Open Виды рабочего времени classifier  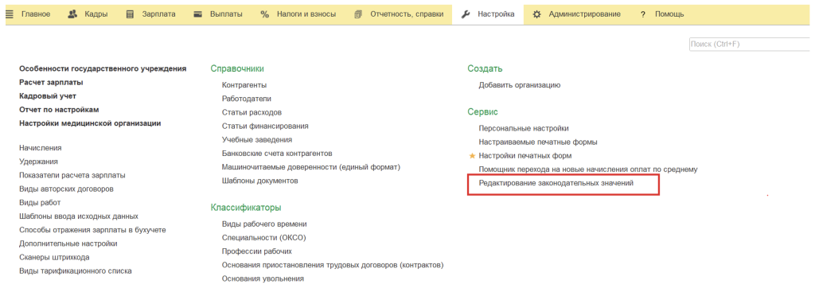(x=264, y=224)
